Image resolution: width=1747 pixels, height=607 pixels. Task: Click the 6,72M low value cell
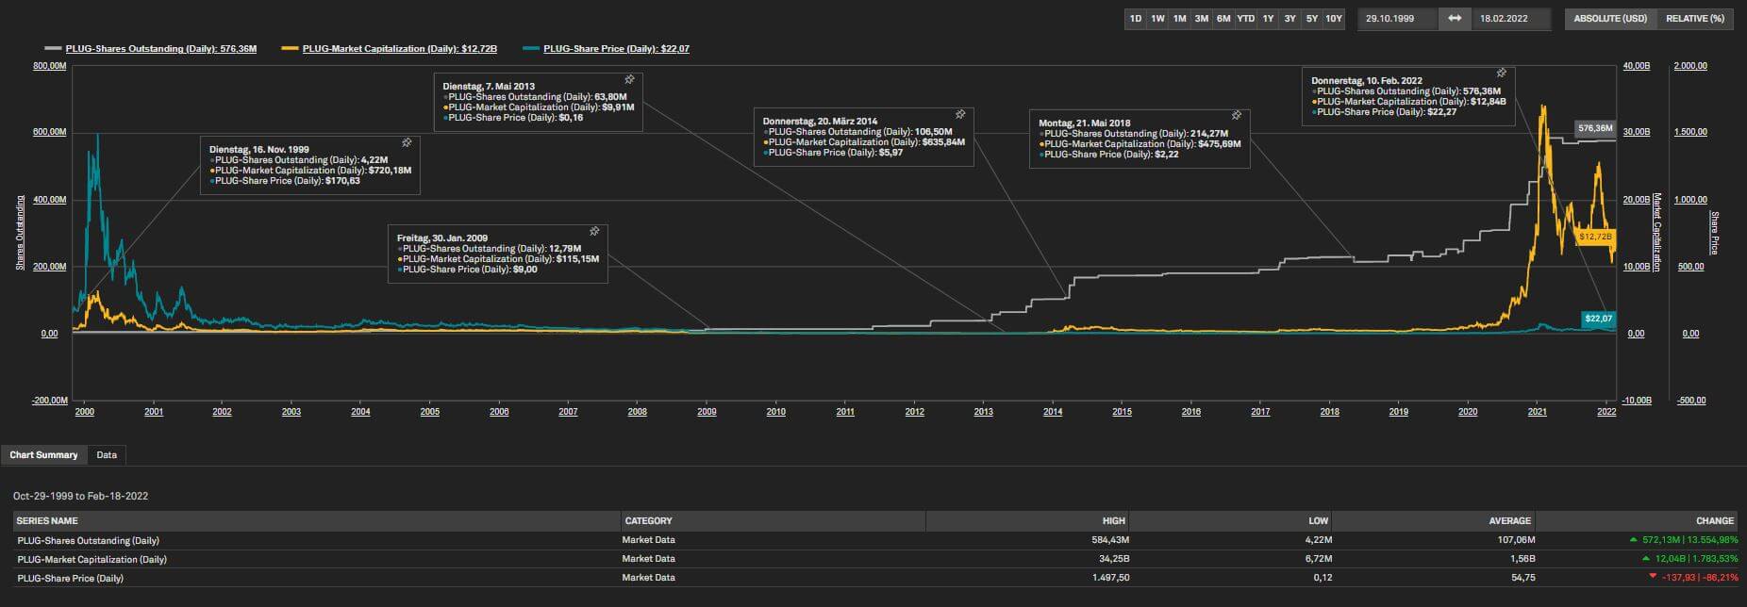[1318, 559]
